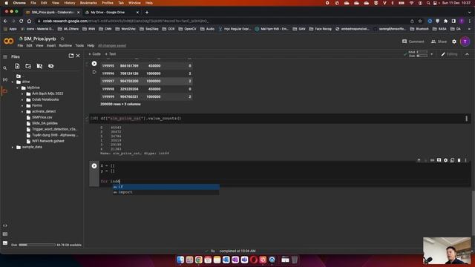Run the value_counts code cell output's table cell
Image resolution: width=475 pixels, height=267 pixels.
point(94,64)
